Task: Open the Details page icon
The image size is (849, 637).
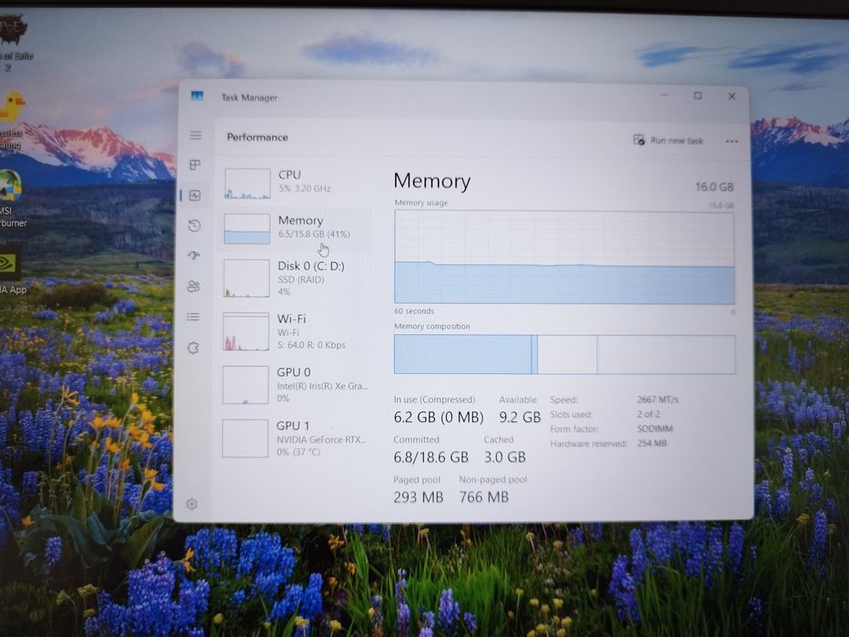Action: 193,317
